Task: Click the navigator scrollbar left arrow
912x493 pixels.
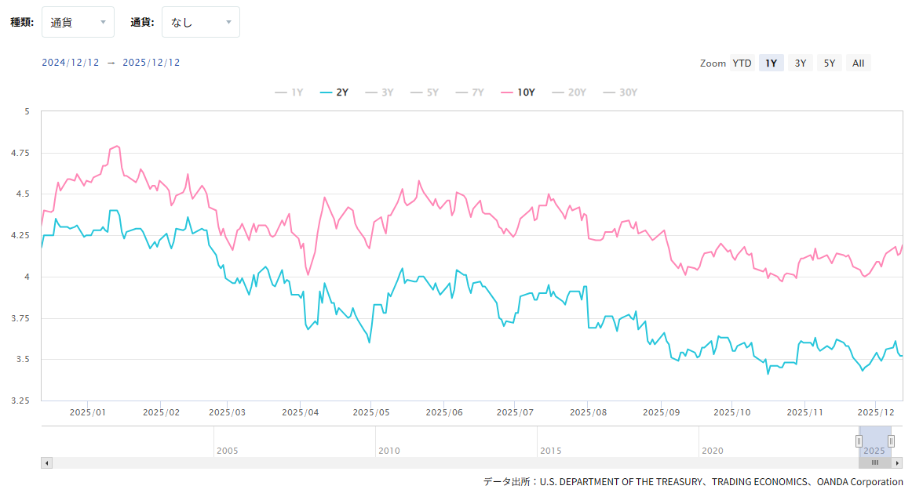Action: point(46,463)
